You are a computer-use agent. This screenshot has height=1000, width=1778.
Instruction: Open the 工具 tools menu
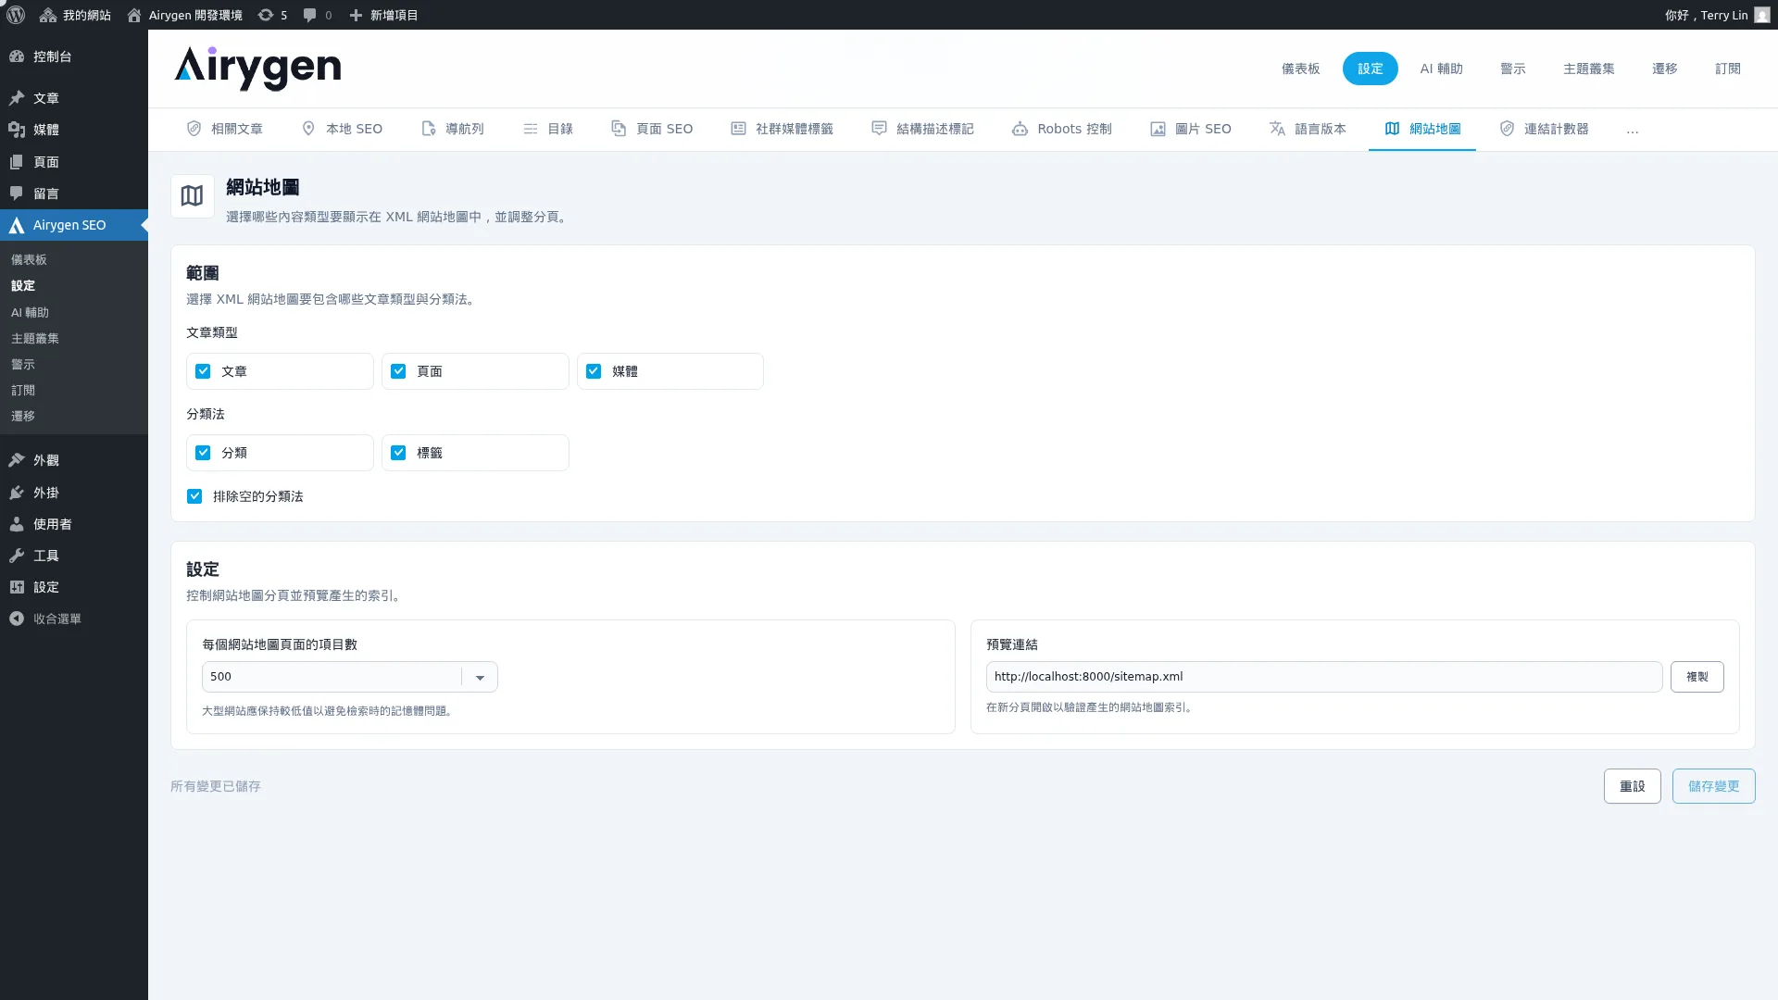74,556
